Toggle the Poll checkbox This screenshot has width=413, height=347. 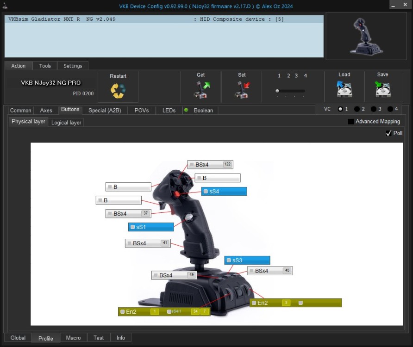point(388,133)
